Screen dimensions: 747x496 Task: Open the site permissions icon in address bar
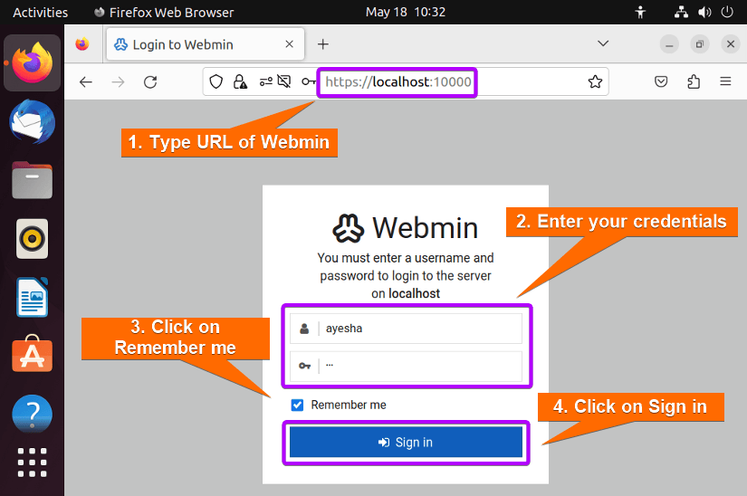point(266,81)
